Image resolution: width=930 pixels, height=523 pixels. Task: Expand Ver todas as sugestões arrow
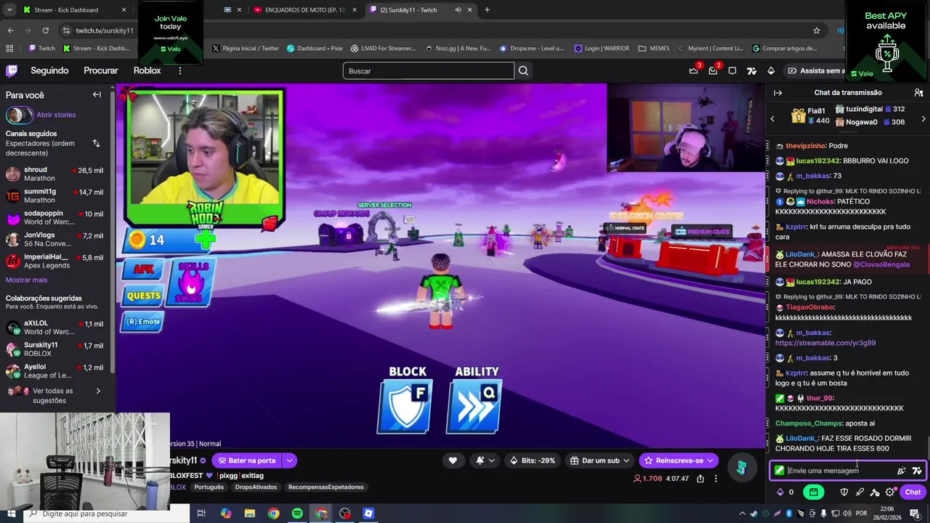point(98,392)
